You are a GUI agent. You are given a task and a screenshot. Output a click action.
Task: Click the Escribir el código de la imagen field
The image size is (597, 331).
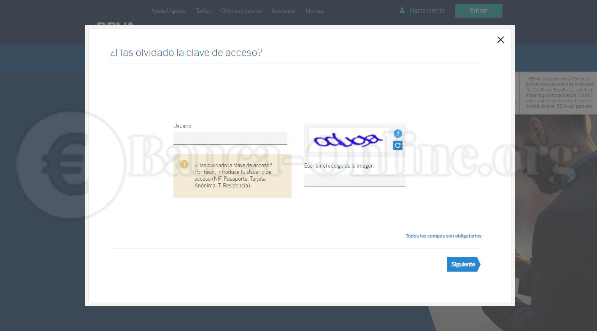[x=354, y=180]
